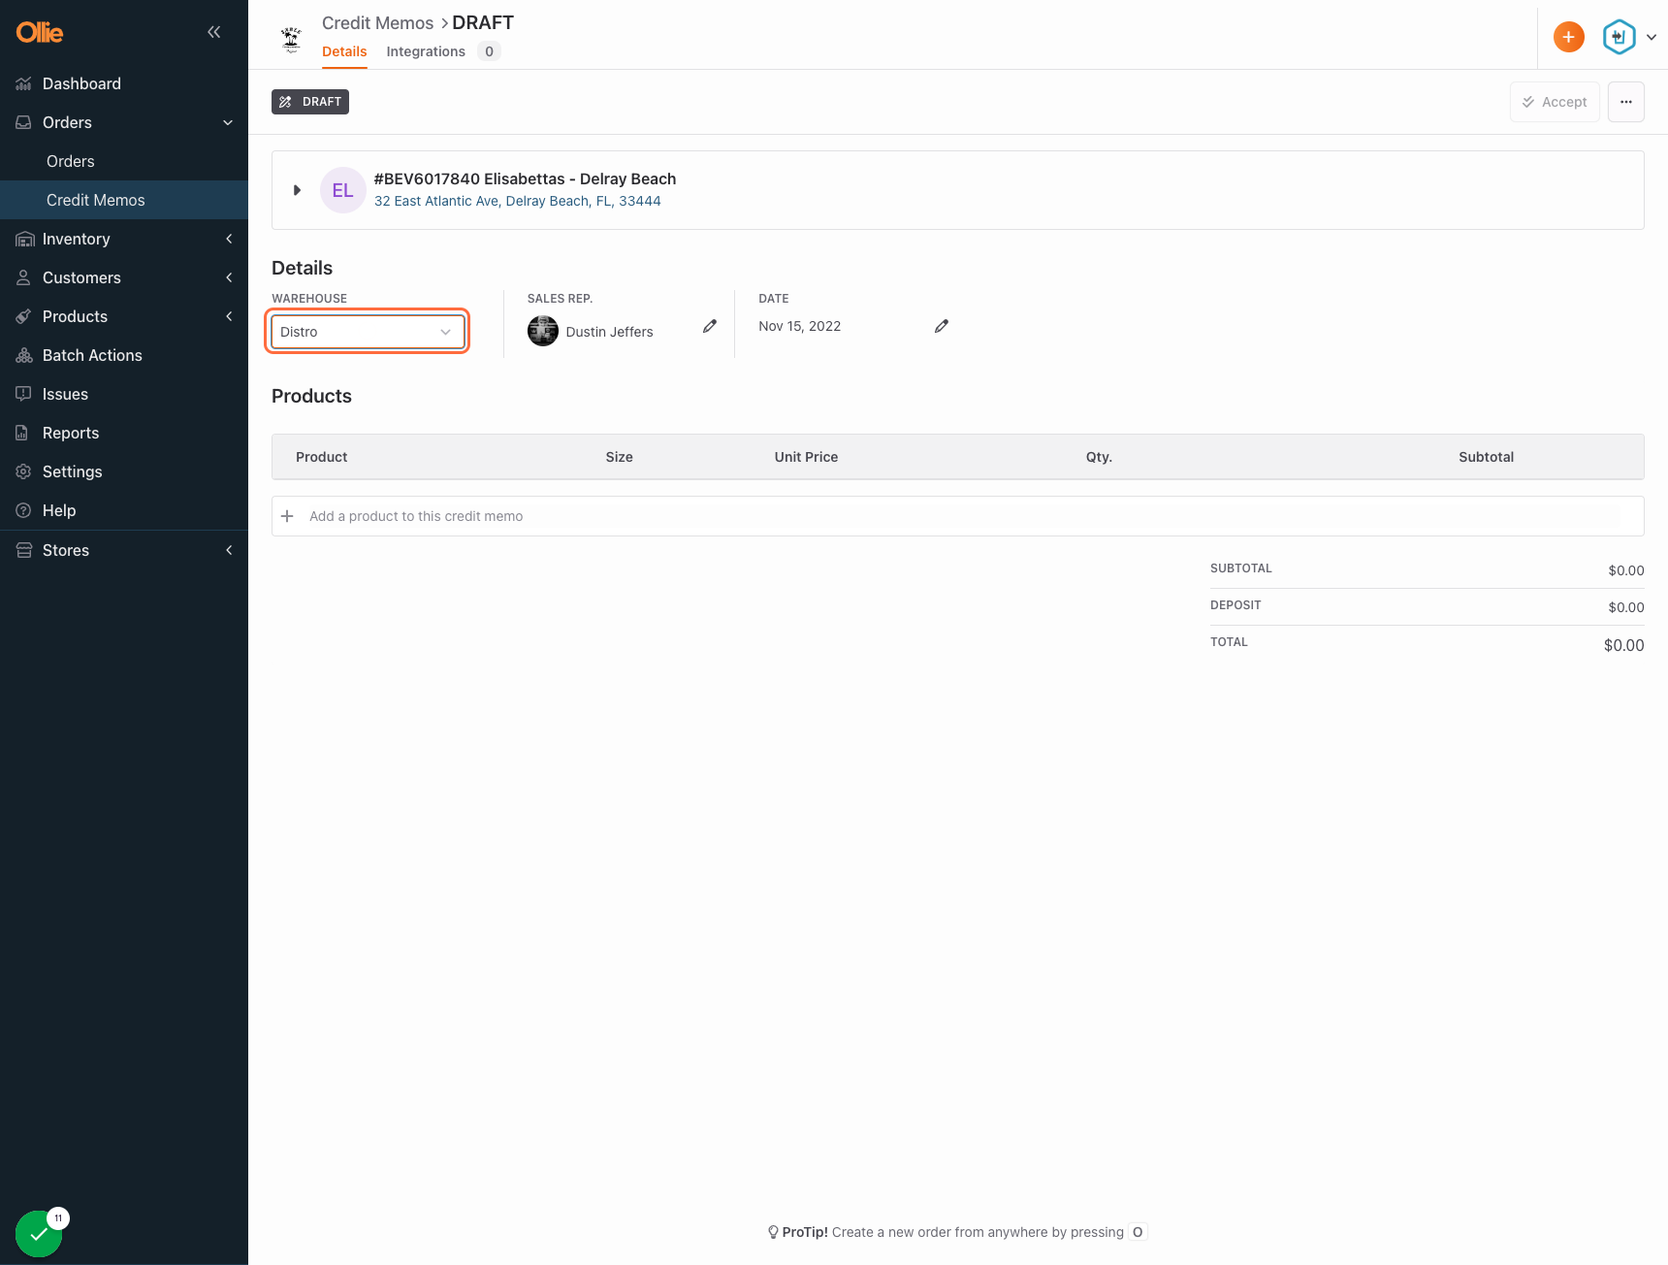
Task: Open the 32 East Atlantic Ave address link
Action: coord(518,201)
